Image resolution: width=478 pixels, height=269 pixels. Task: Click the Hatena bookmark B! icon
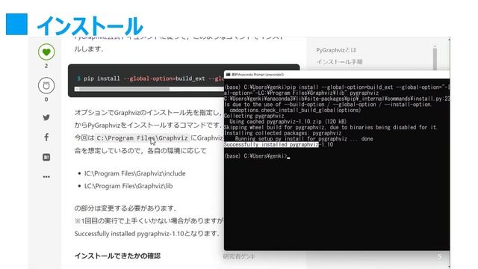[46, 157]
